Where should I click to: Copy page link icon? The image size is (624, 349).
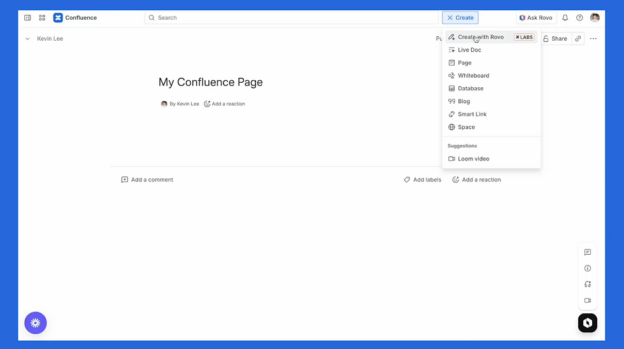click(x=578, y=39)
